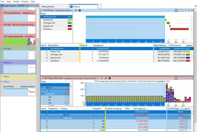Screen dimensions: 197x132
Task: Toggle series 80 visibility box in CPU list
Action: tap(67, 100)
